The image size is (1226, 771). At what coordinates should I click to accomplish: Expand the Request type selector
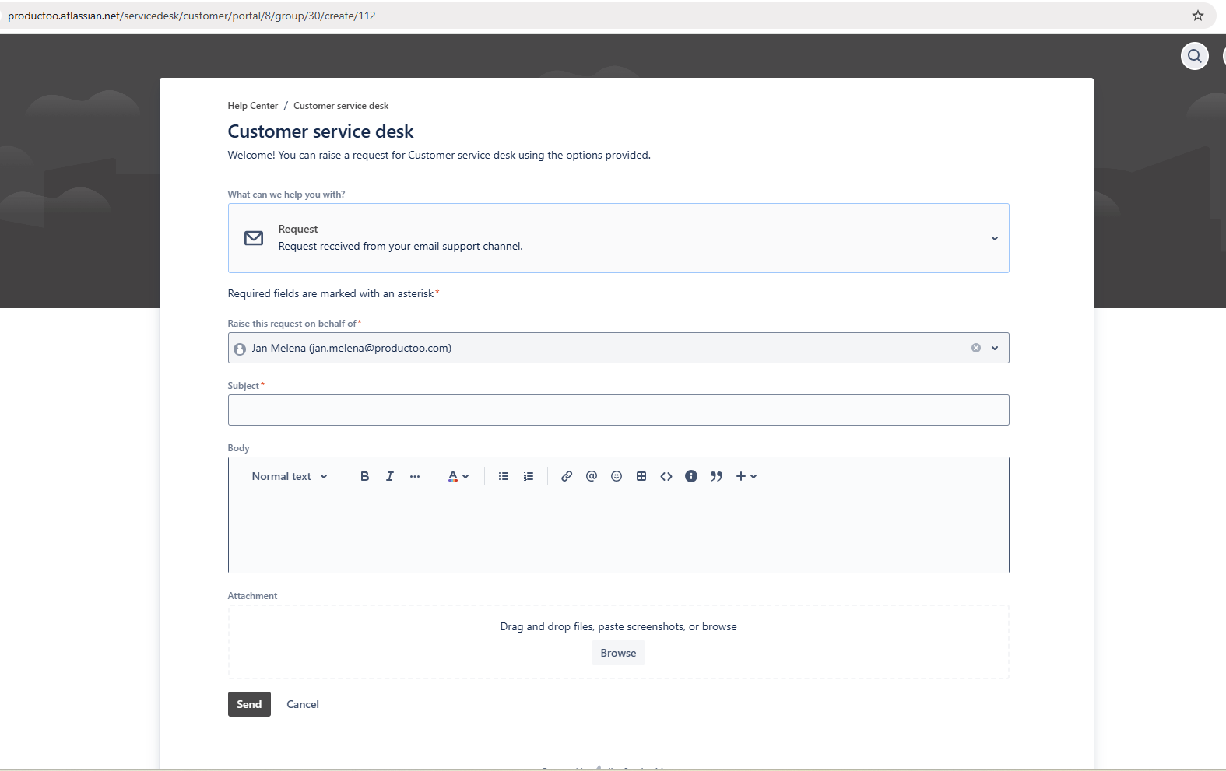point(994,238)
